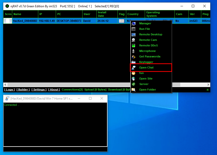Click the 006ms ping cell
This screenshot has width=217, height=155.
206,21
